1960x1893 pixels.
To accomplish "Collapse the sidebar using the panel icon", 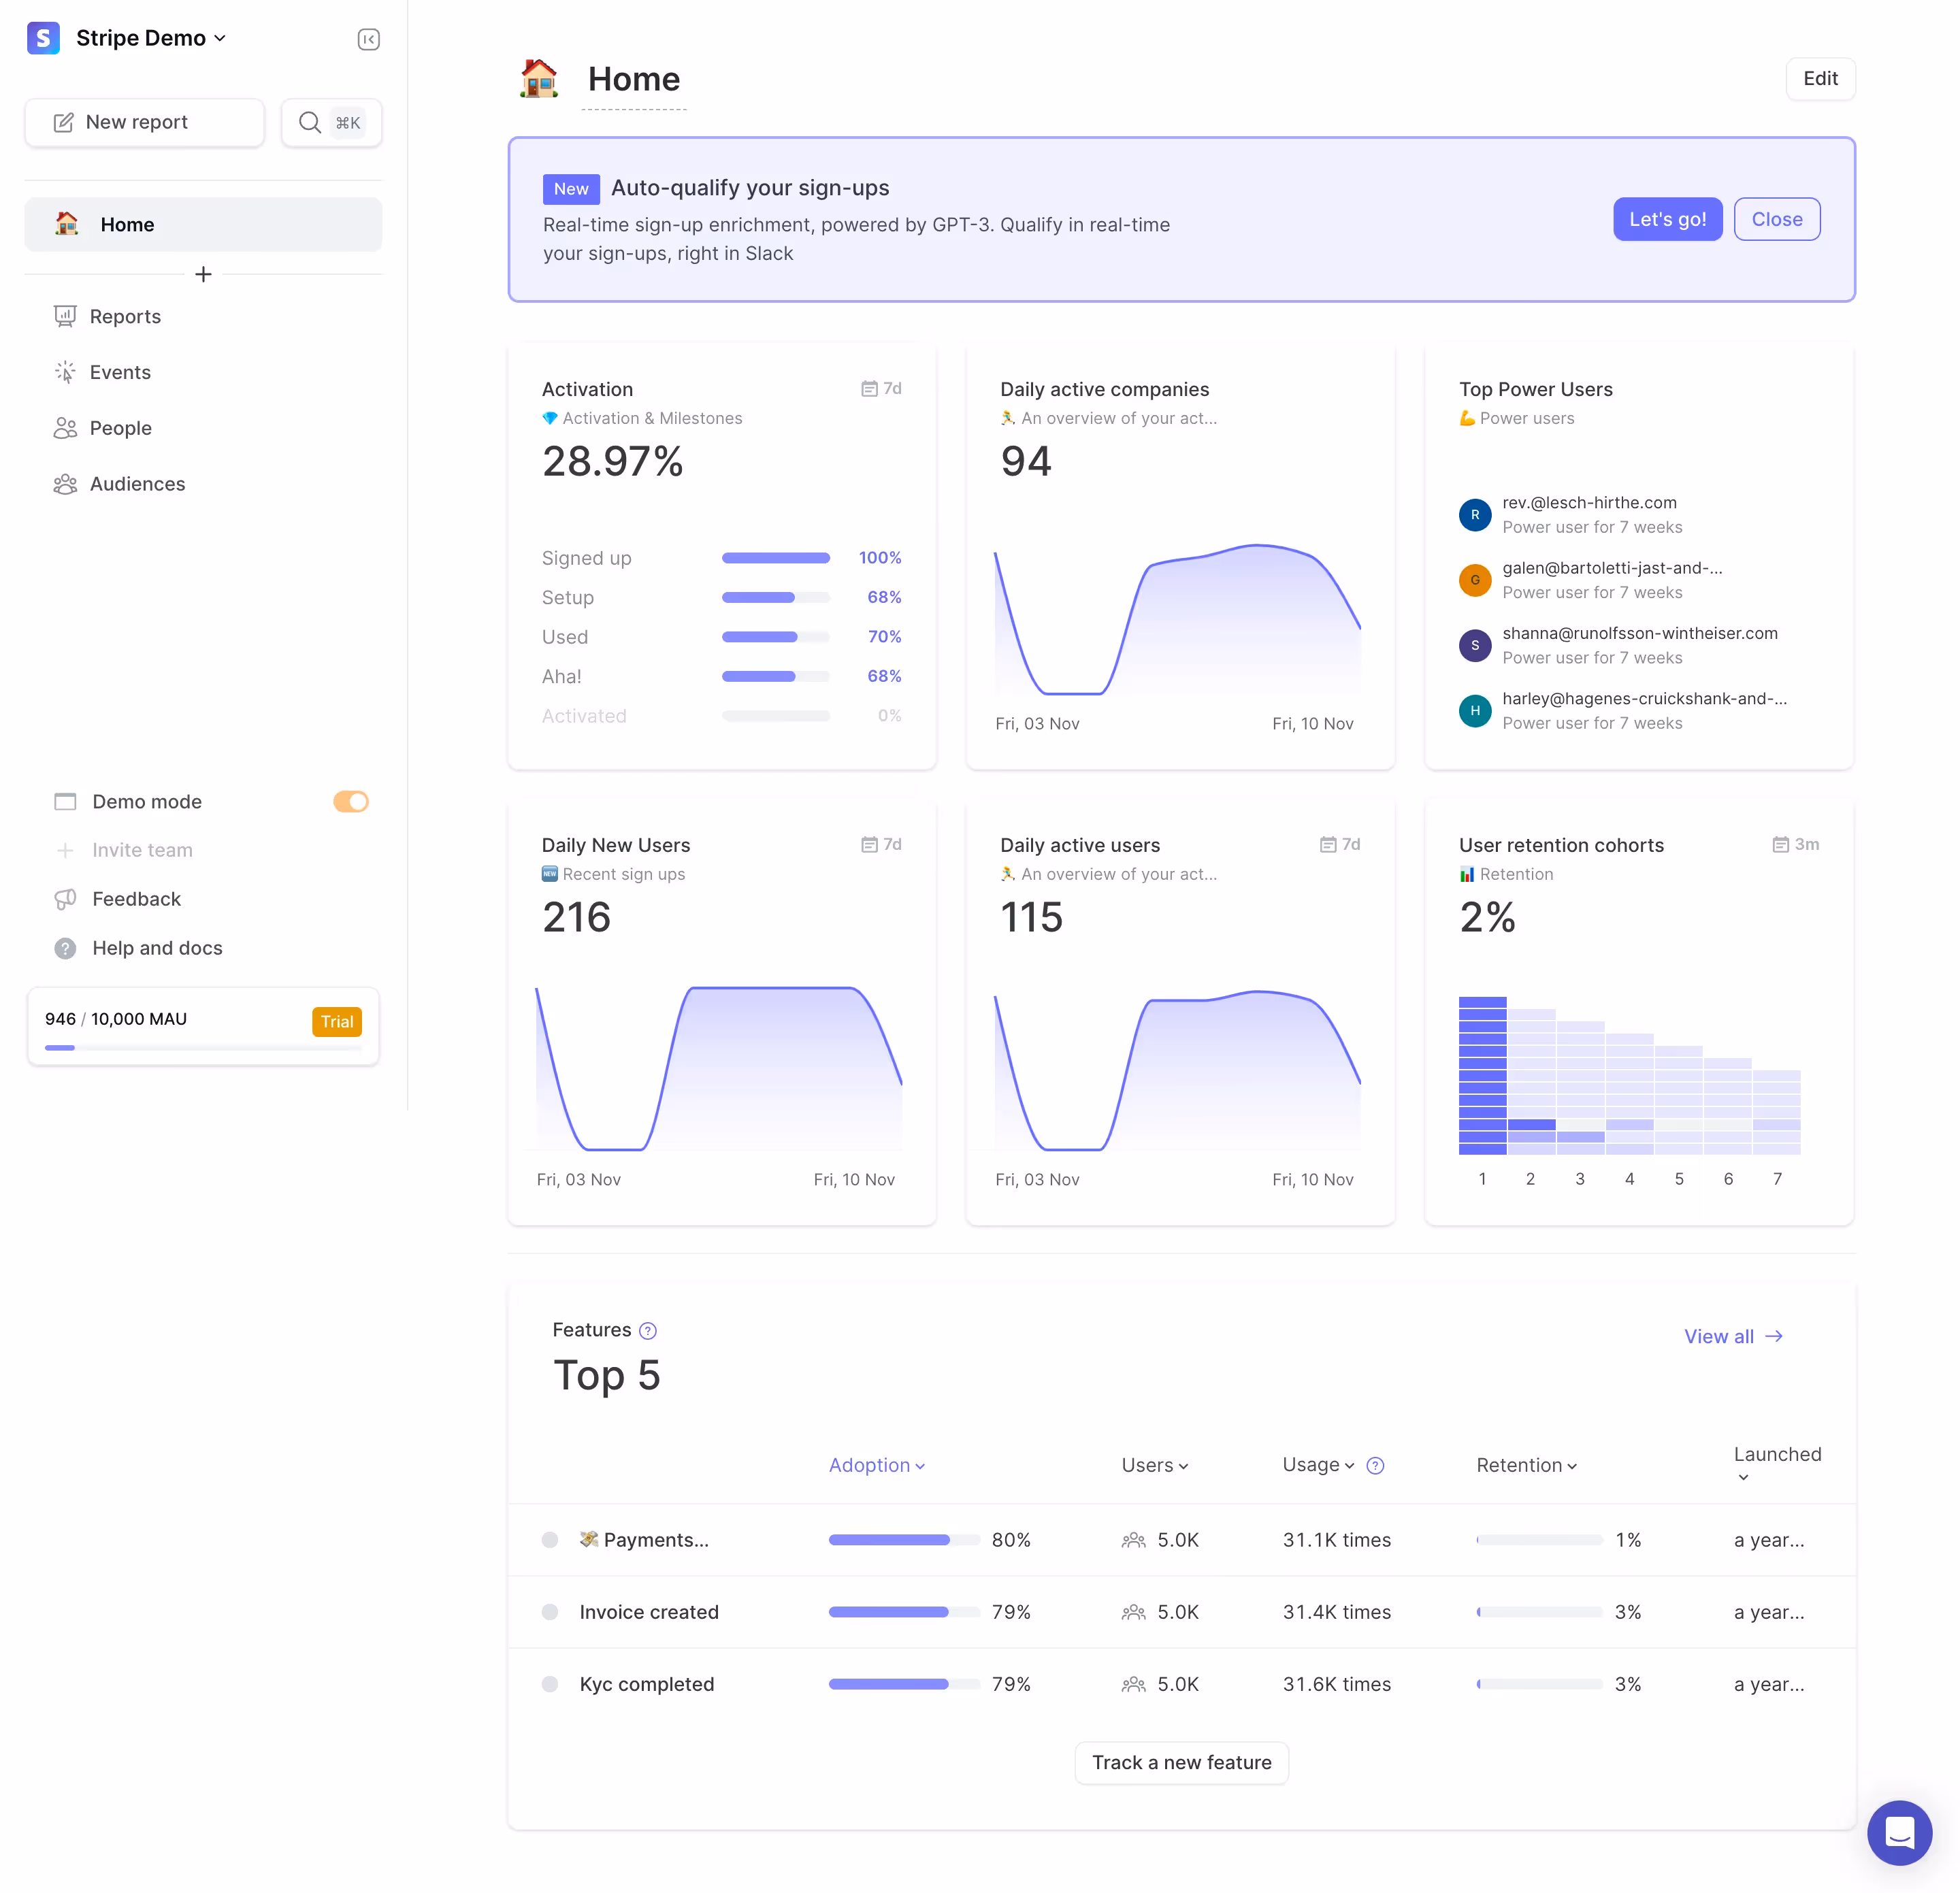I will tap(368, 39).
